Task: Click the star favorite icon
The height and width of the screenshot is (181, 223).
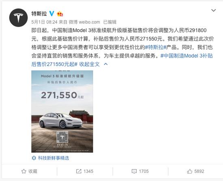Action: [x=24, y=171]
